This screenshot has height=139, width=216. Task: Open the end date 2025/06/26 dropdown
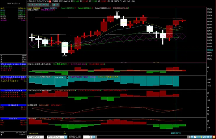[x=63, y=137]
